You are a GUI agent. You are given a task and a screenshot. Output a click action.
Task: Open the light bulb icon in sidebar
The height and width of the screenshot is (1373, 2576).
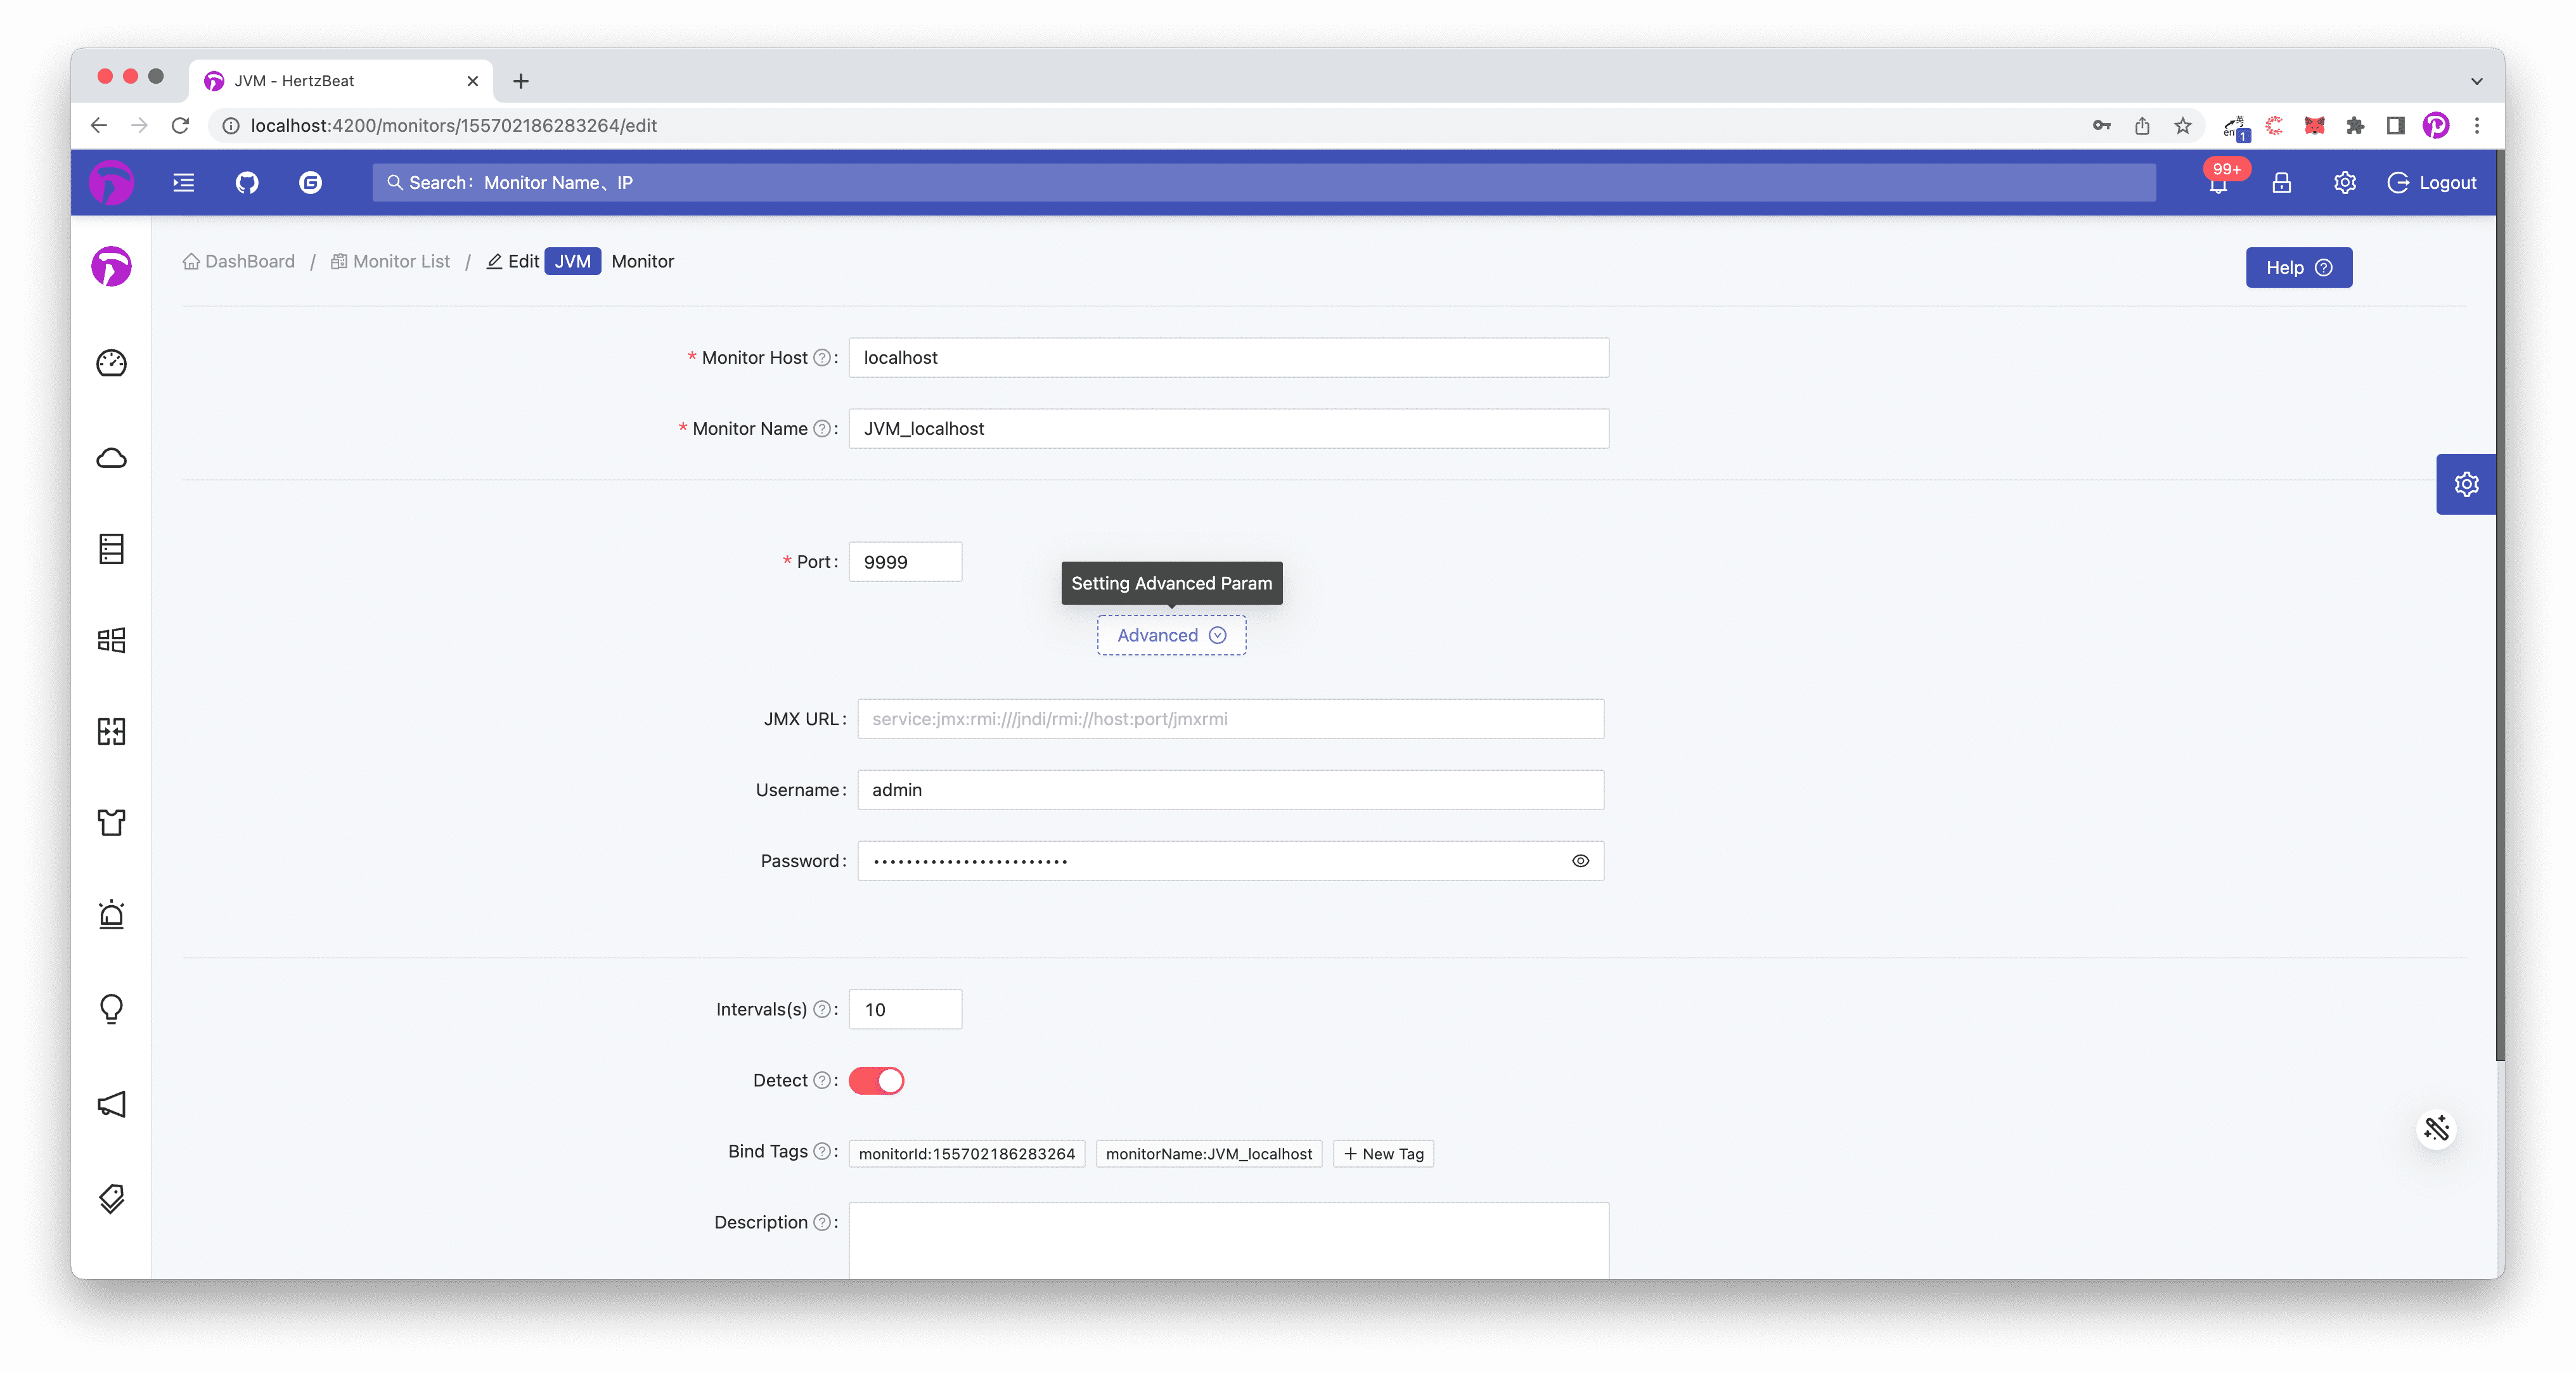111,1008
